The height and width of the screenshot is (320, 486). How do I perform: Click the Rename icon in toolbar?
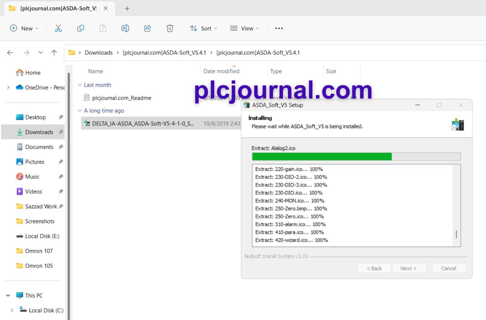125,28
